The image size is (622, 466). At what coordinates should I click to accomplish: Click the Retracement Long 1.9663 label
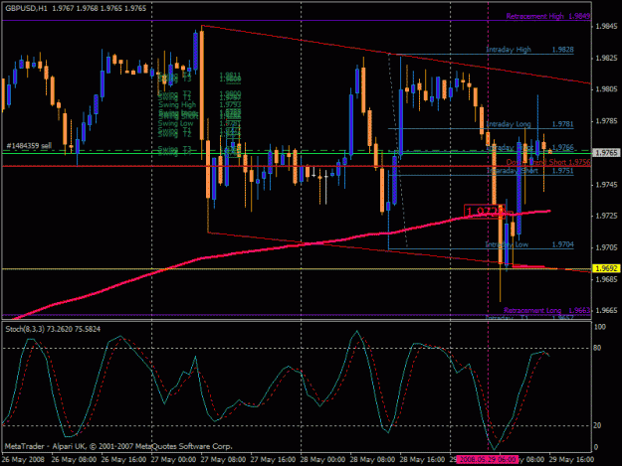tap(546, 310)
